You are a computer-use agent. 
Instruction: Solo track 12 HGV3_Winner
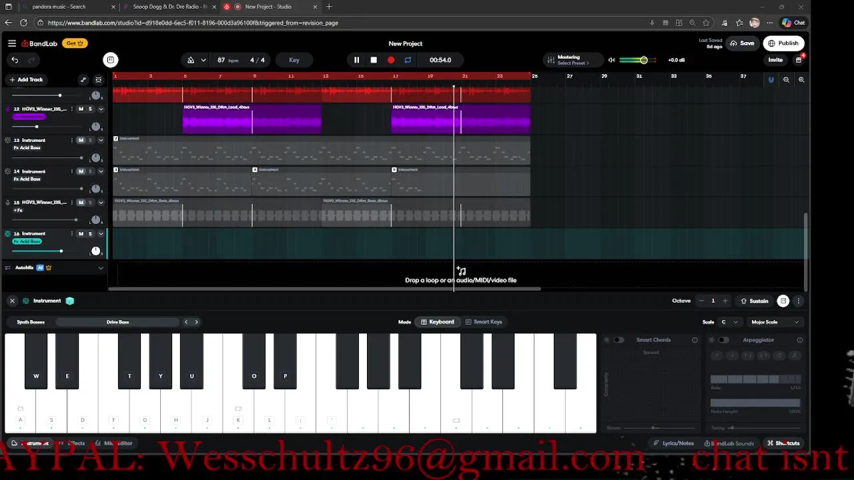tap(90, 109)
